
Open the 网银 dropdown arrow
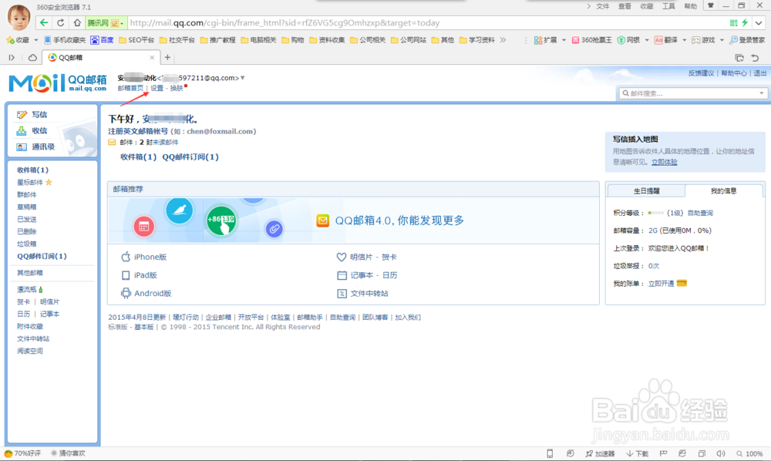pyautogui.click(x=647, y=40)
